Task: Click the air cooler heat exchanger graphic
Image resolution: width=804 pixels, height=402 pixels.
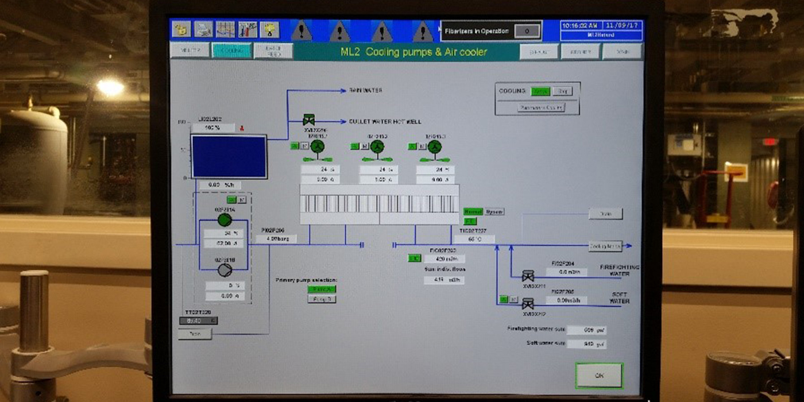Action: [x=380, y=204]
